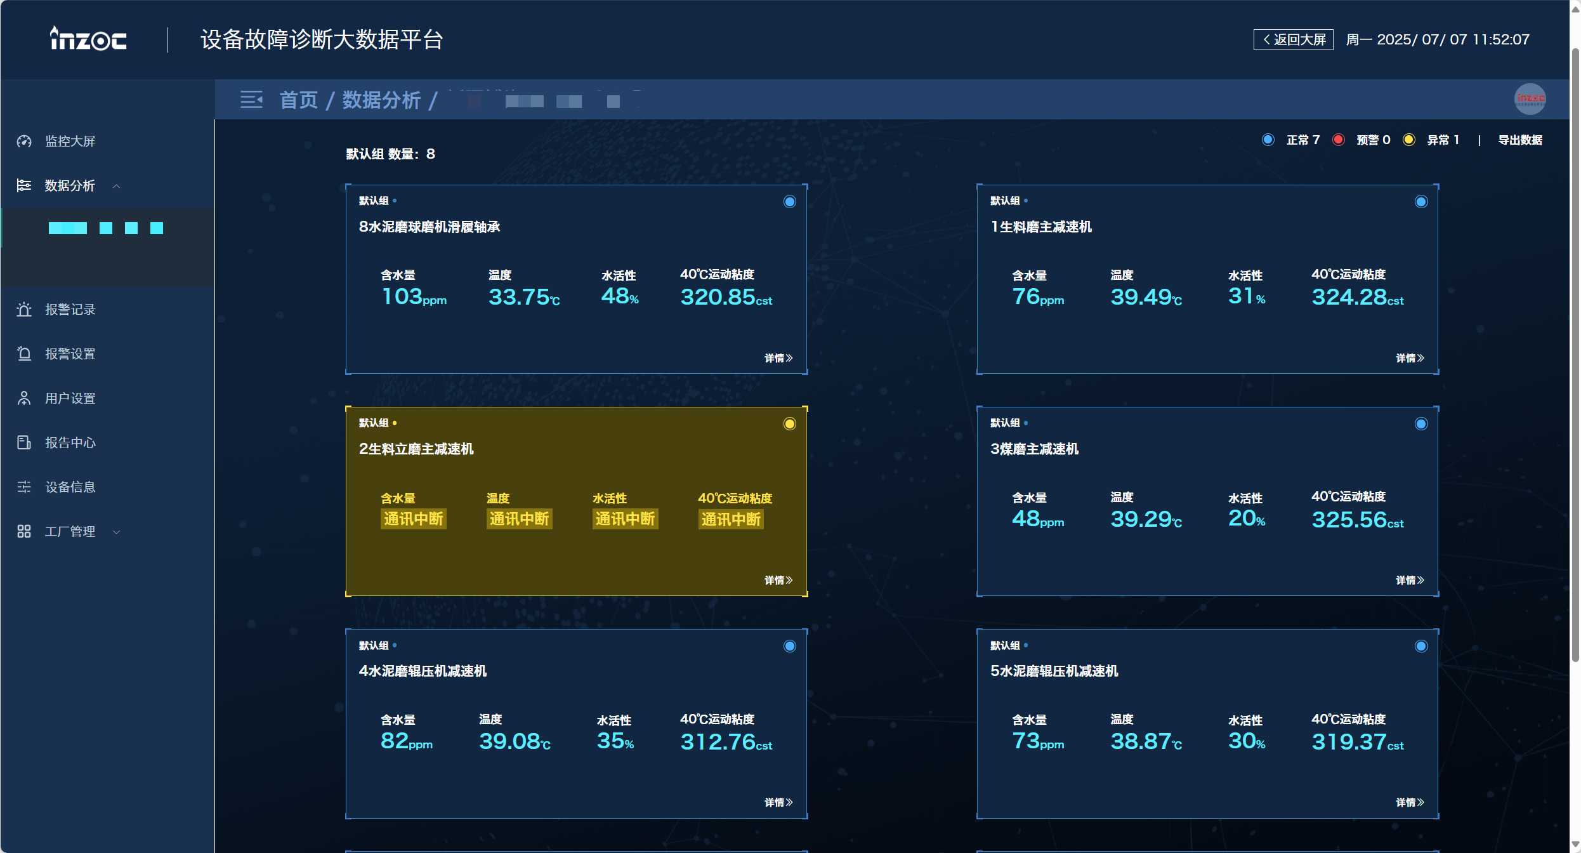Screen dimensions: 1581x853
Task: Open the 报告中心 report center icon
Action: pyautogui.click(x=23, y=442)
